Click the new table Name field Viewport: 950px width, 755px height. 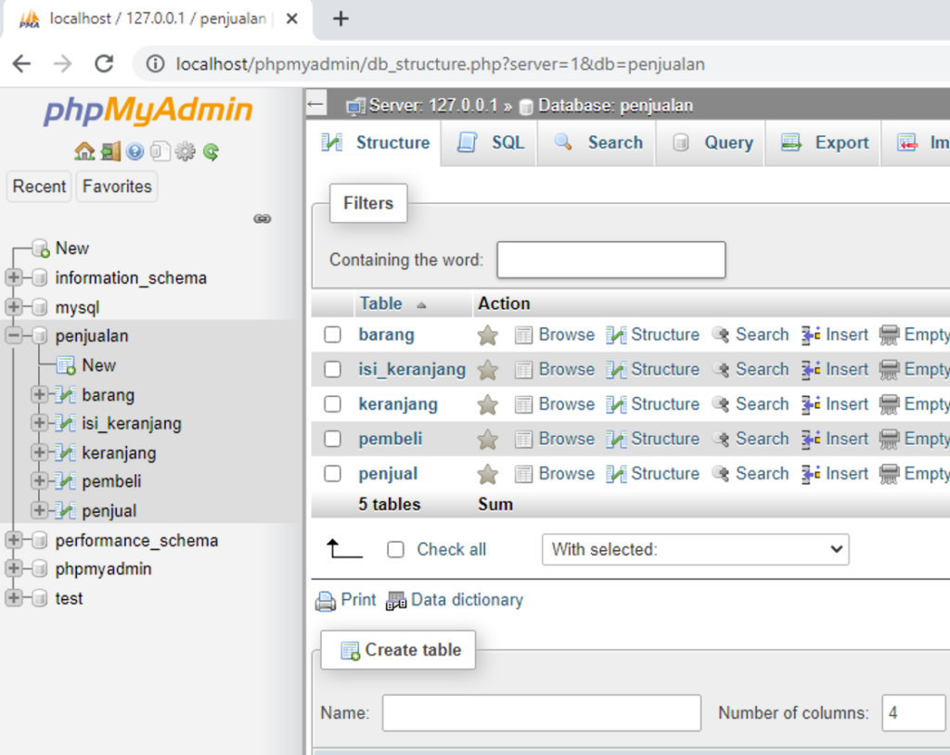(542, 713)
